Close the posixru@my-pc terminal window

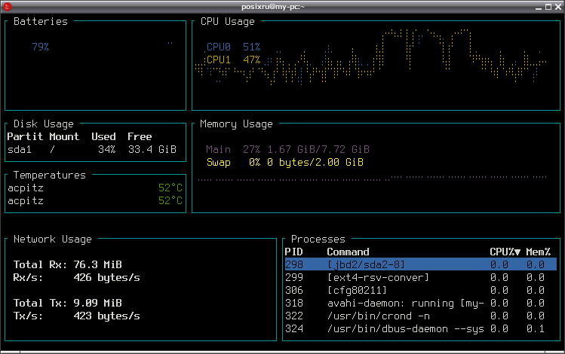coord(557,7)
